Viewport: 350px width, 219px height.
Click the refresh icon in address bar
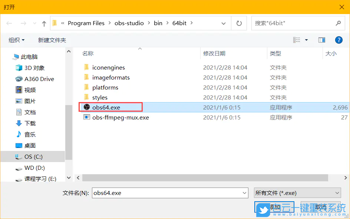[x=238, y=23]
